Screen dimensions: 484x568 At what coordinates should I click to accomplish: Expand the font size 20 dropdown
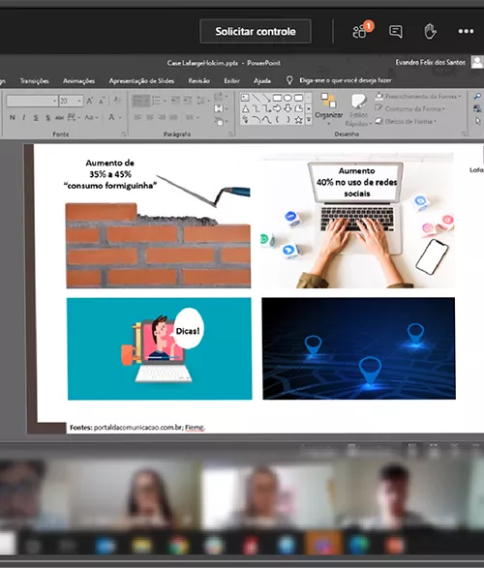(79, 101)
